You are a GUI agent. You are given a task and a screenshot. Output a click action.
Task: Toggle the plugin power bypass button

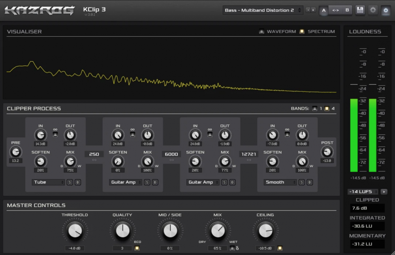tap(386, 10)
